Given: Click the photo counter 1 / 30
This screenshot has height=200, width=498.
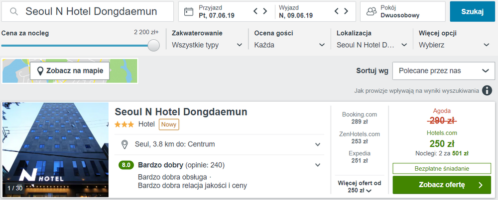Looking at the screenshot, I should [14, 188].
